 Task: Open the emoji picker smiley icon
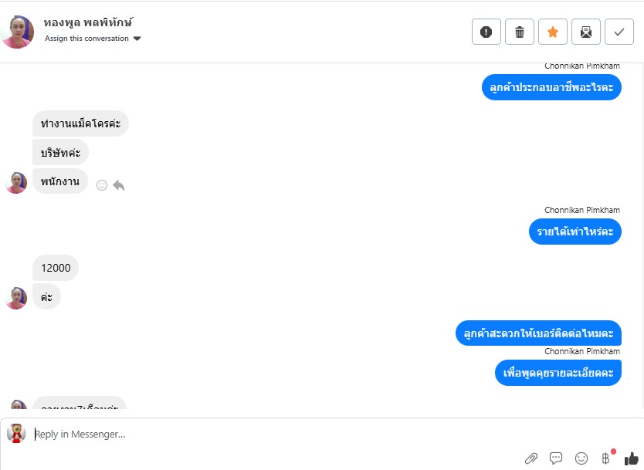click(581, 458)
